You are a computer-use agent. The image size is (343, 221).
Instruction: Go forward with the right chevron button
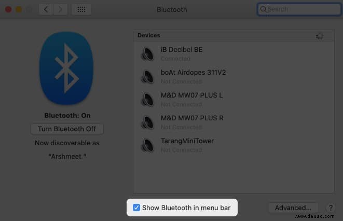point(60,9)
